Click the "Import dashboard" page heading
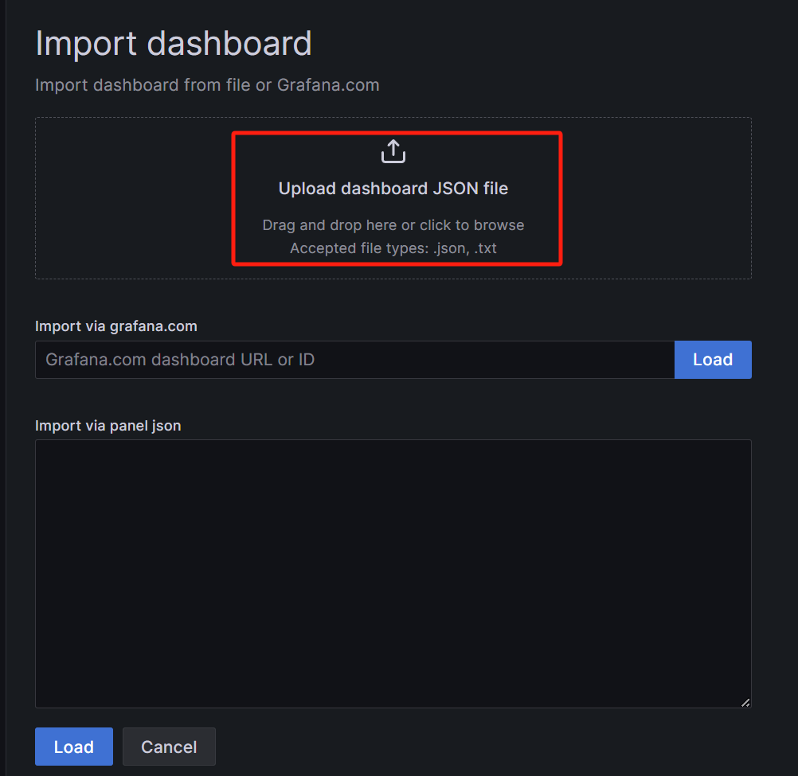This screenshot has height=776, width=798. [173, 43]
